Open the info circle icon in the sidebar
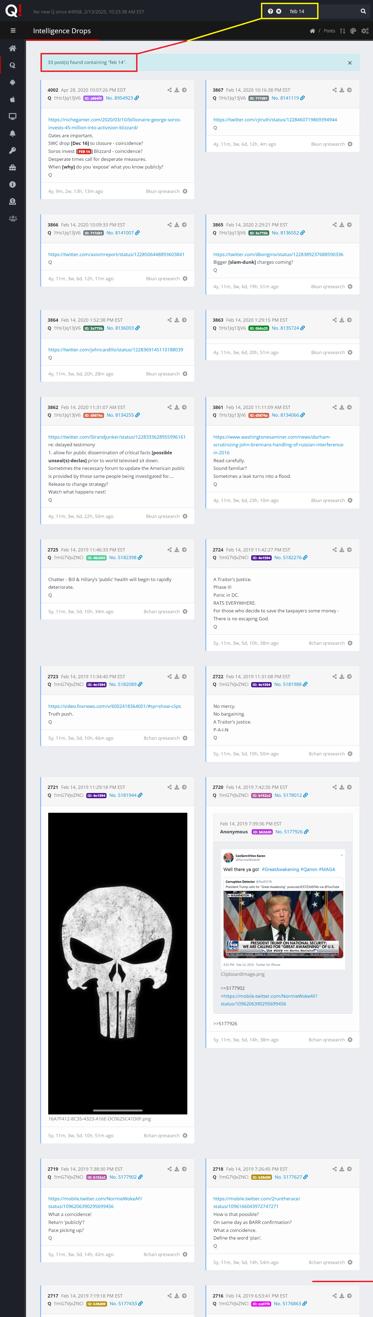The width and height of the screenshot is (373, 1317). [13, 184]
